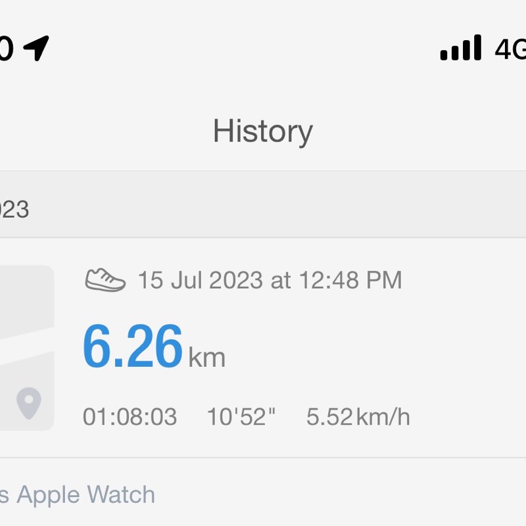Tap the status bar clock digit
The height and width of the screenshot is (526, 526).
click(5, 48)
